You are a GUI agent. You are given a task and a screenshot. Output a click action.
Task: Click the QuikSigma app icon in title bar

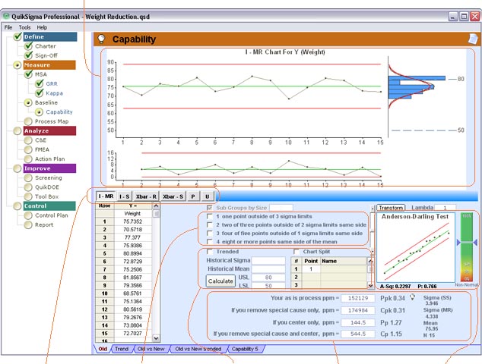pos(6,16)
